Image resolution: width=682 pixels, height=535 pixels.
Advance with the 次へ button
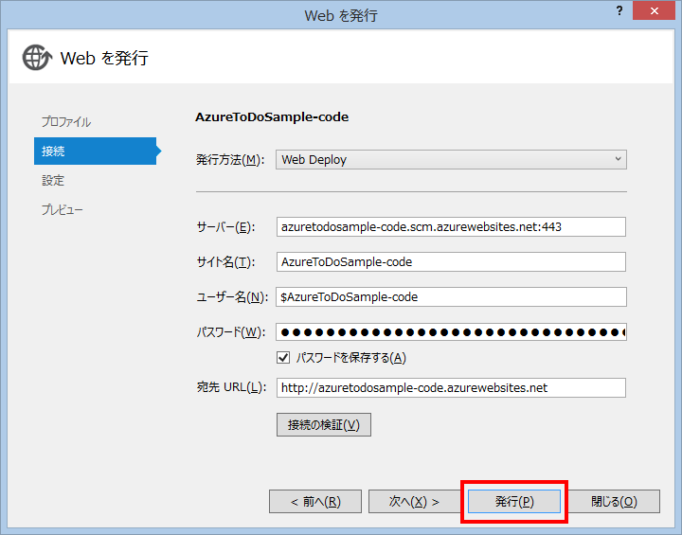tap(414, 502)
